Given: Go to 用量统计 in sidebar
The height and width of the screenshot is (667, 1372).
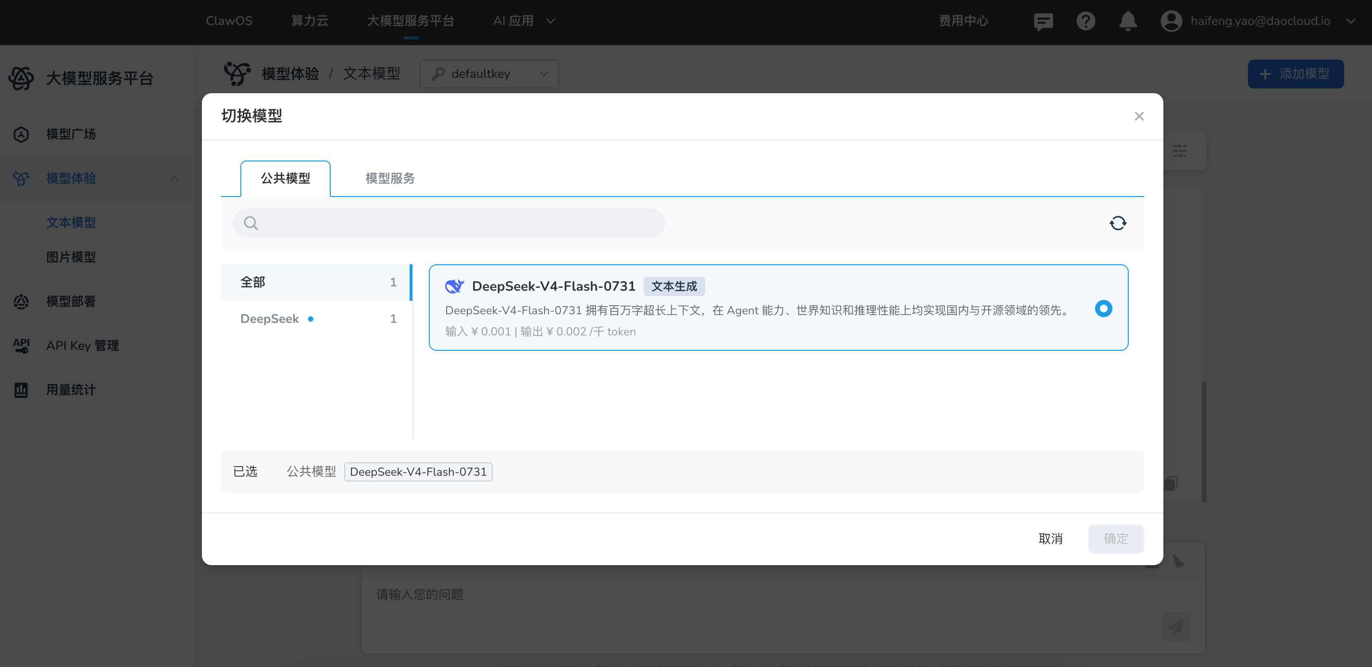Looking at the screenshot, I should [71, 390].
